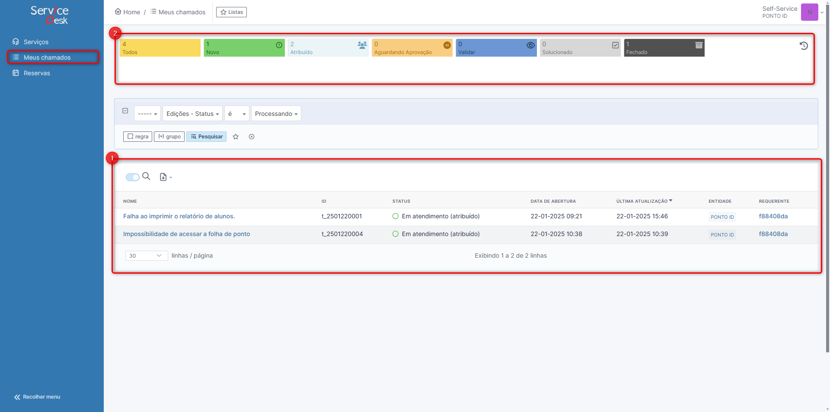Collapse the search criteria panel

pos(125,111)
